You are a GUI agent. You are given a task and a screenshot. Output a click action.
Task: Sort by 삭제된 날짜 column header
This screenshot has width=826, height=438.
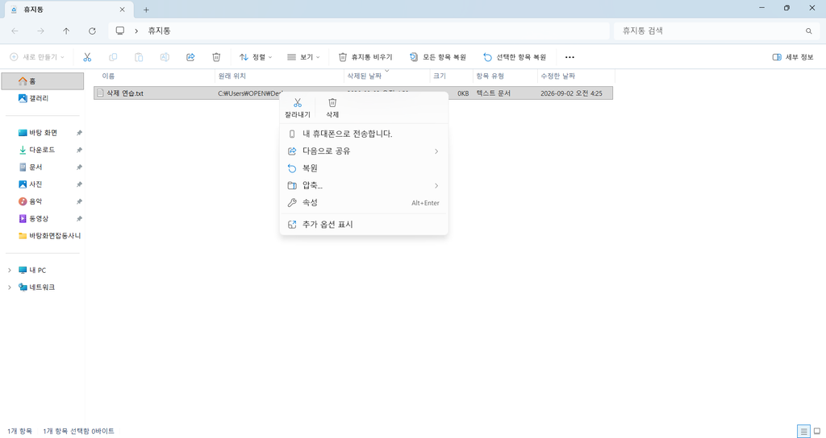point(386,76)
